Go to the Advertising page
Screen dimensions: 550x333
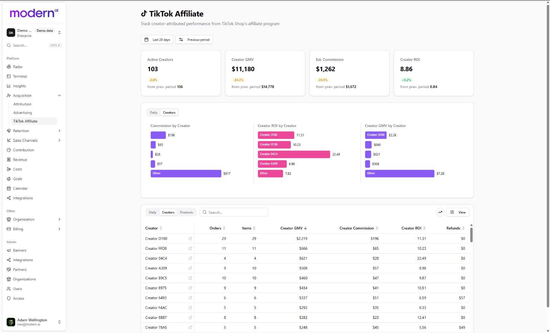click(23, 113)
